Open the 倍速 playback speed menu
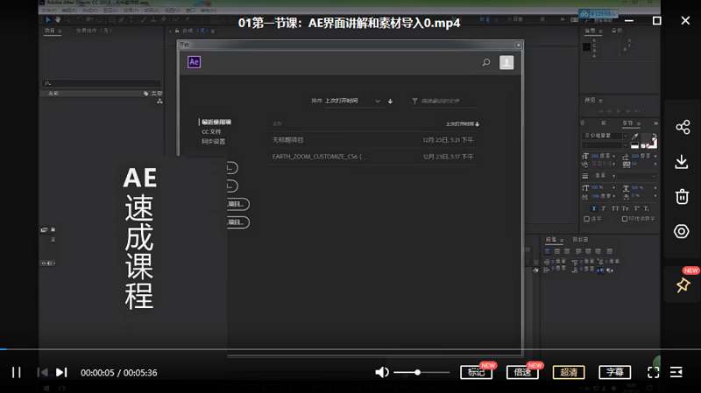This screenshot has height=393, width=701. (x=522, y=372)
